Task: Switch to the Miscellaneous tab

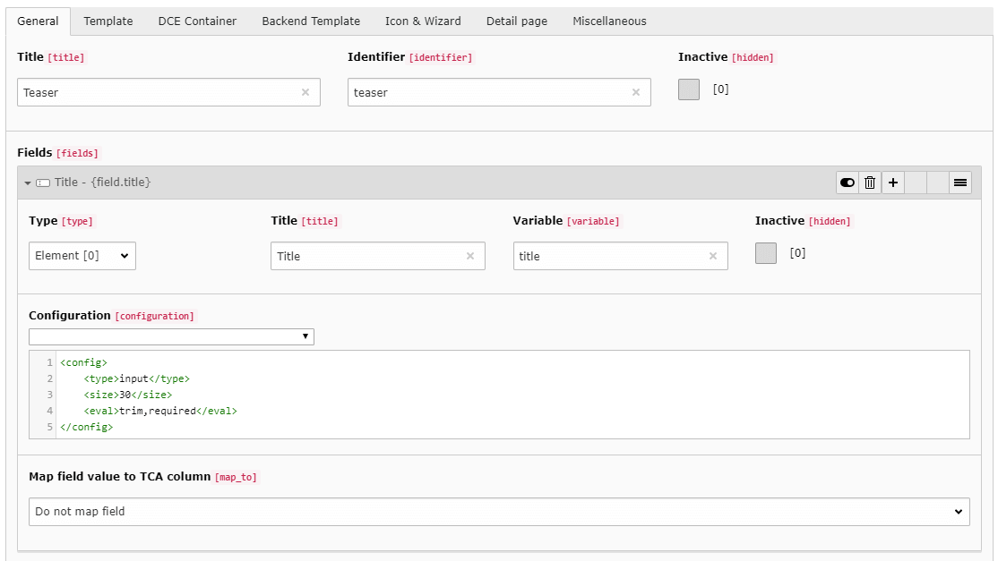Action: pos(608,21)
